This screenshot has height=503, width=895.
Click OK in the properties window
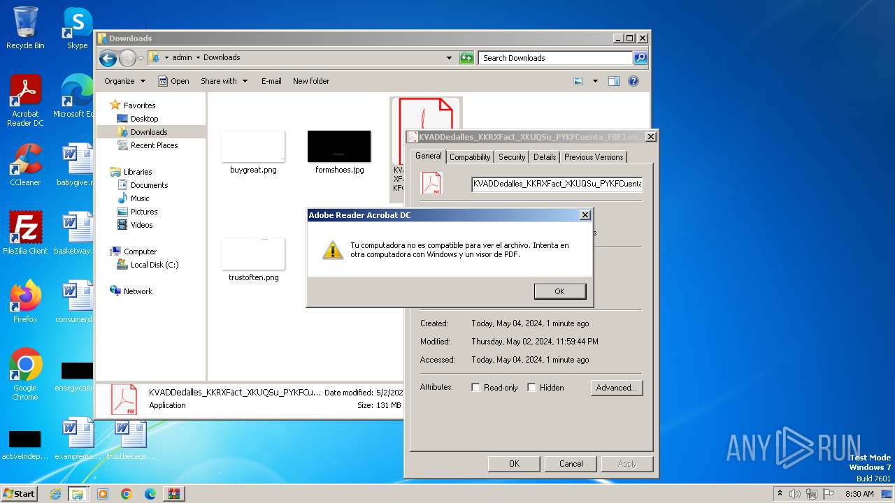click(514, 463)
